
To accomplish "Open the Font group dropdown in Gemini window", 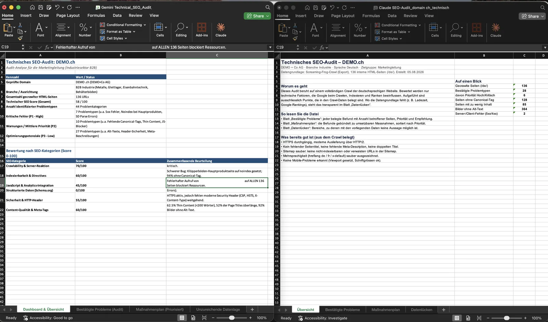I will click(46, 27).
